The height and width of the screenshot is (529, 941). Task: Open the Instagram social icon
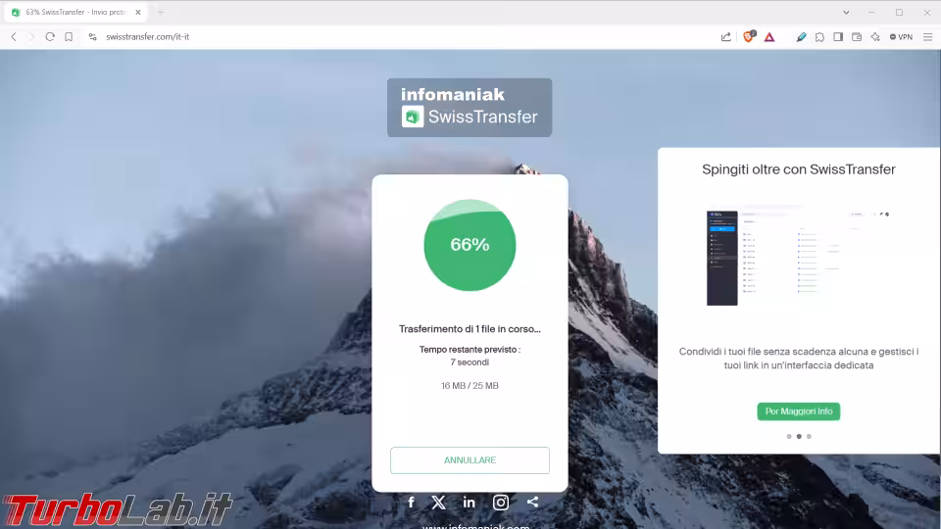(x=501, y=502)
